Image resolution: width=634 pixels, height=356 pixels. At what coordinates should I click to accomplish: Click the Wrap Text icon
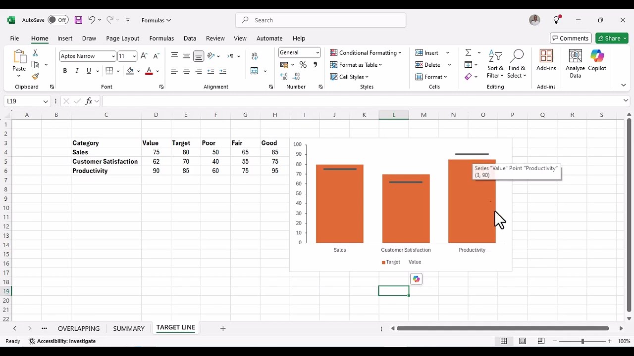[x=255, y=56]
